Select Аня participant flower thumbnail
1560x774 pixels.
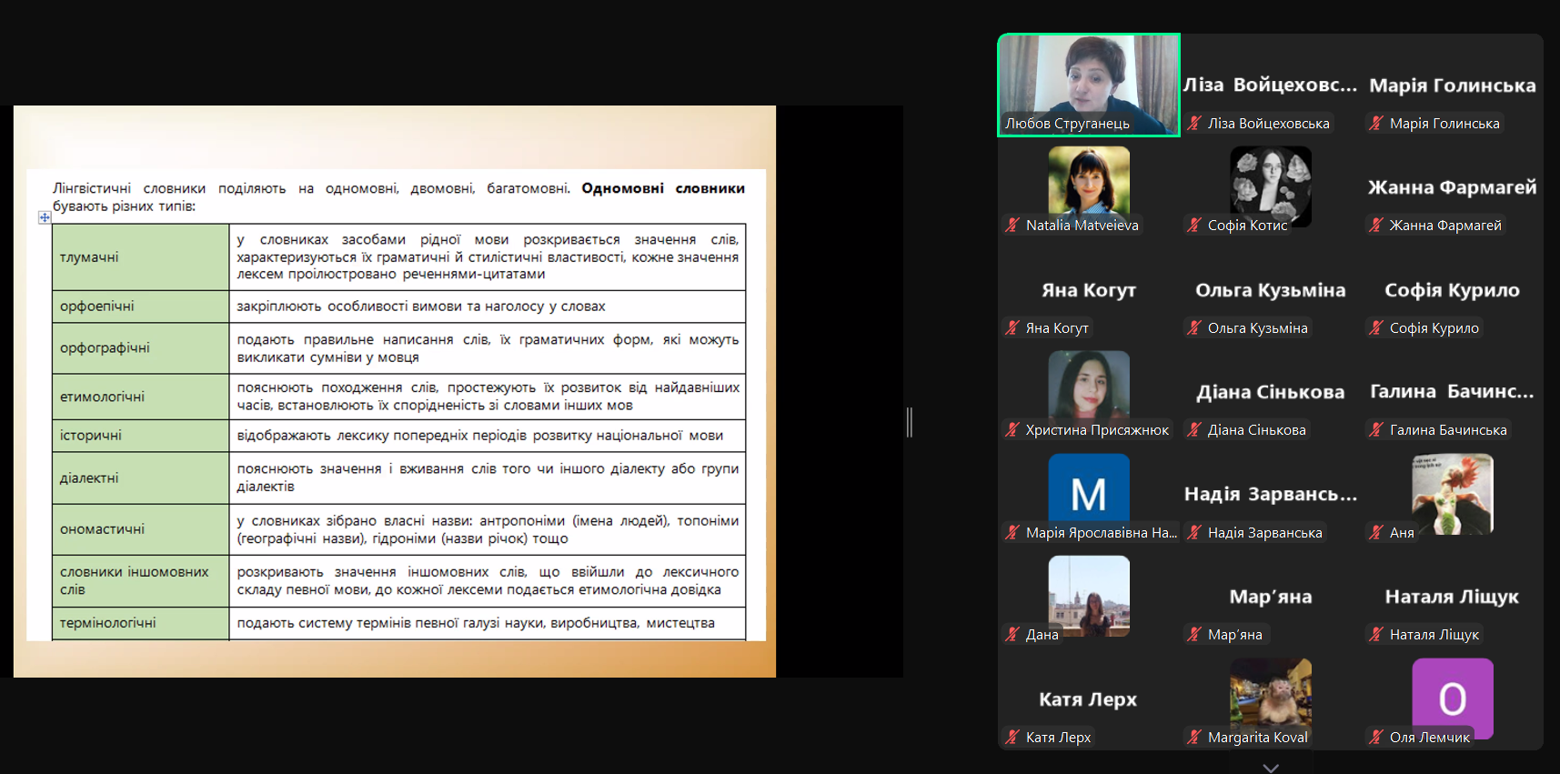[x=1452, y=493]
